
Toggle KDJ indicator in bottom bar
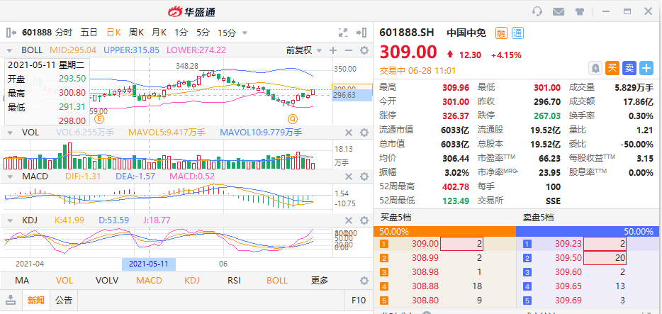point(193,281)
